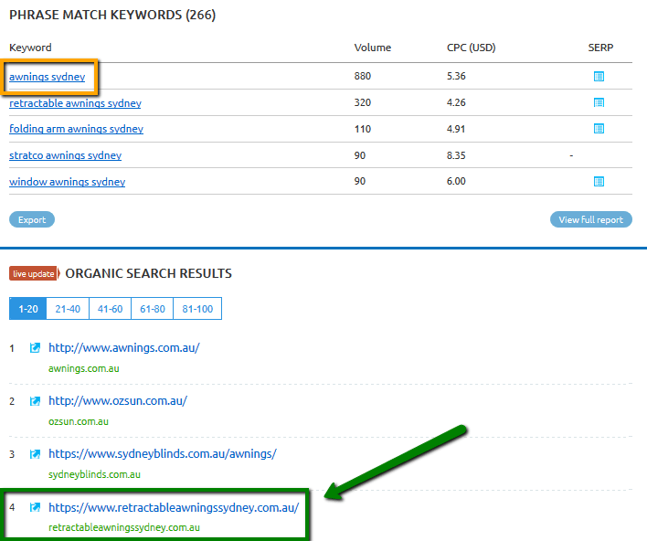
Task: Click green ozsun.com.au domain text
Action: point(79,421)
